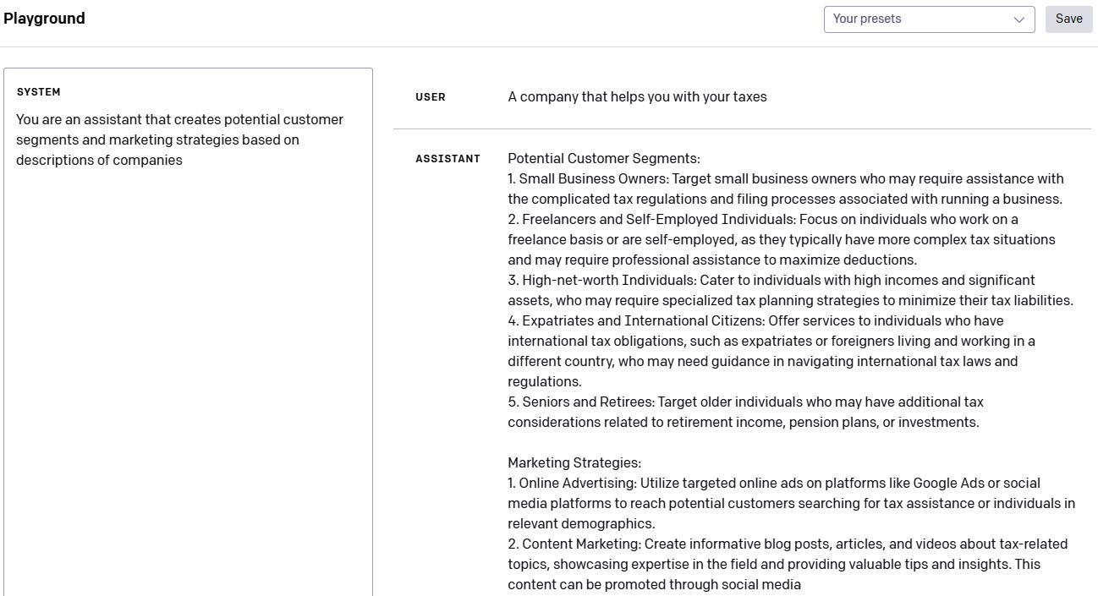1098x596 pixels.
Task: Click the Seniors and Retirees item
Action: click(744, 413)
